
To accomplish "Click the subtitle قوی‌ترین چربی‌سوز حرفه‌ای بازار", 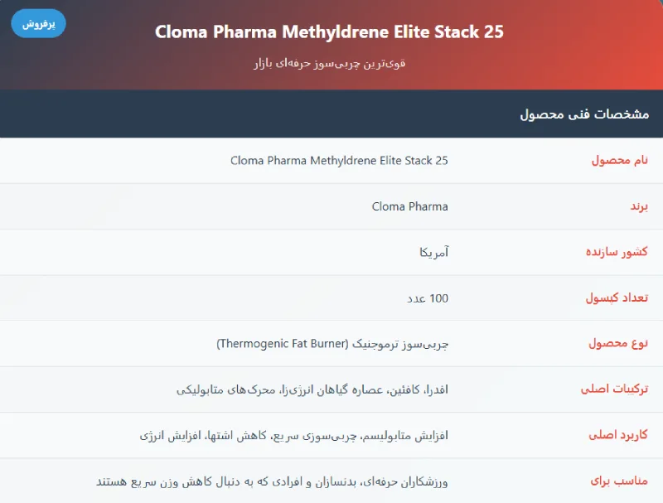I will (x=329, y=63).
